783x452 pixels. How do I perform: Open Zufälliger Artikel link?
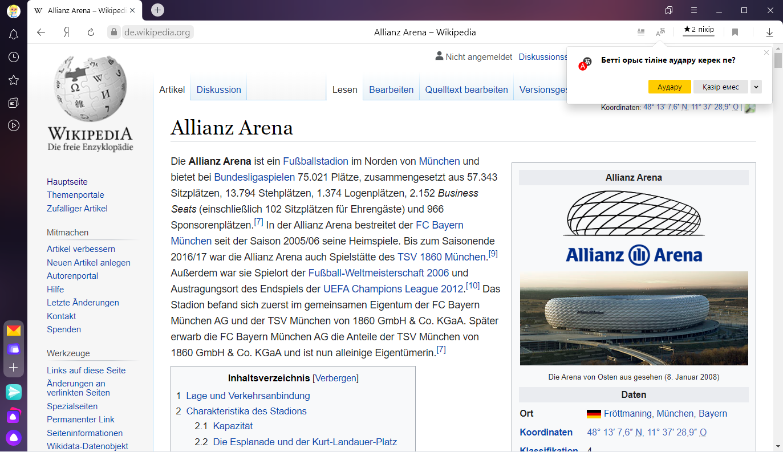coord(77,209)
